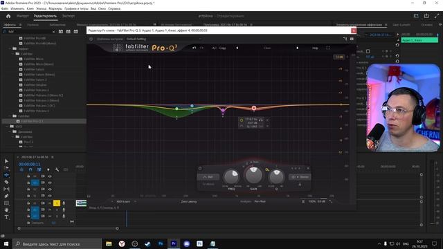
Task: Hide the V3 track output
Action: (50, 183)
